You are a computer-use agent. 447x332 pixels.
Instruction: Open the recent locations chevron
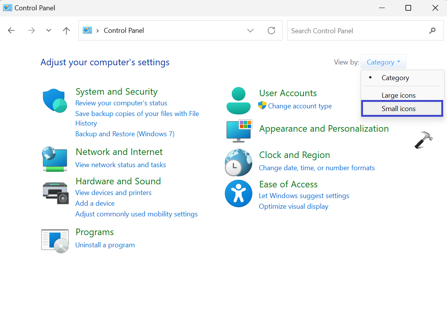click(x=48, y=31)
